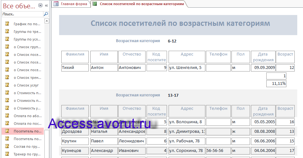Click the address cell ул. Шенгелия, 5

[x=187, y=68]
